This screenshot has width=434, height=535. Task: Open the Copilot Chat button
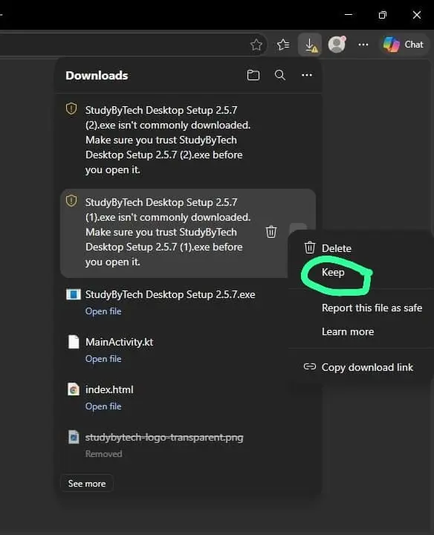[404, 45]
